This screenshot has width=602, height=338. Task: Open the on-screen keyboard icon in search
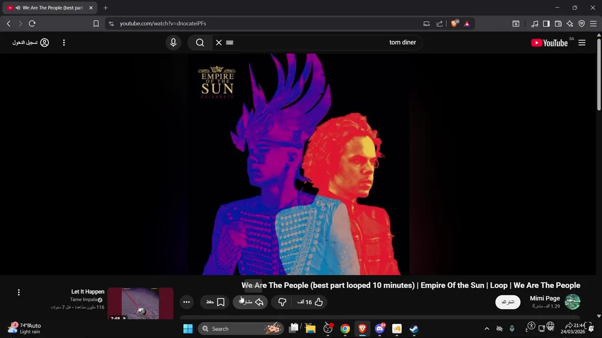click(x=230, y=43)
